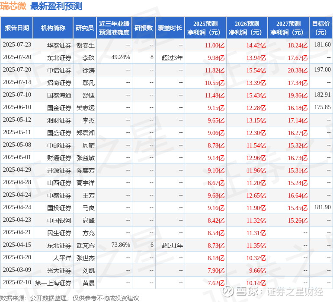The image size is (333, 302).
Task: Click target price 182.91
Action: point(322,95)
